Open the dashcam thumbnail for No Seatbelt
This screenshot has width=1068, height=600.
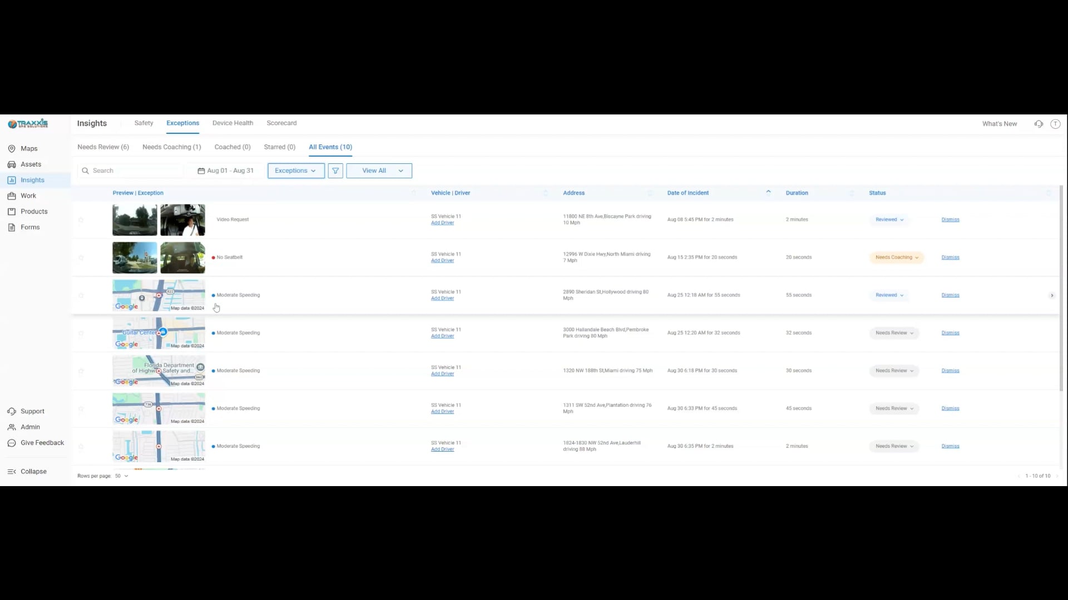(x=135, y=257)
